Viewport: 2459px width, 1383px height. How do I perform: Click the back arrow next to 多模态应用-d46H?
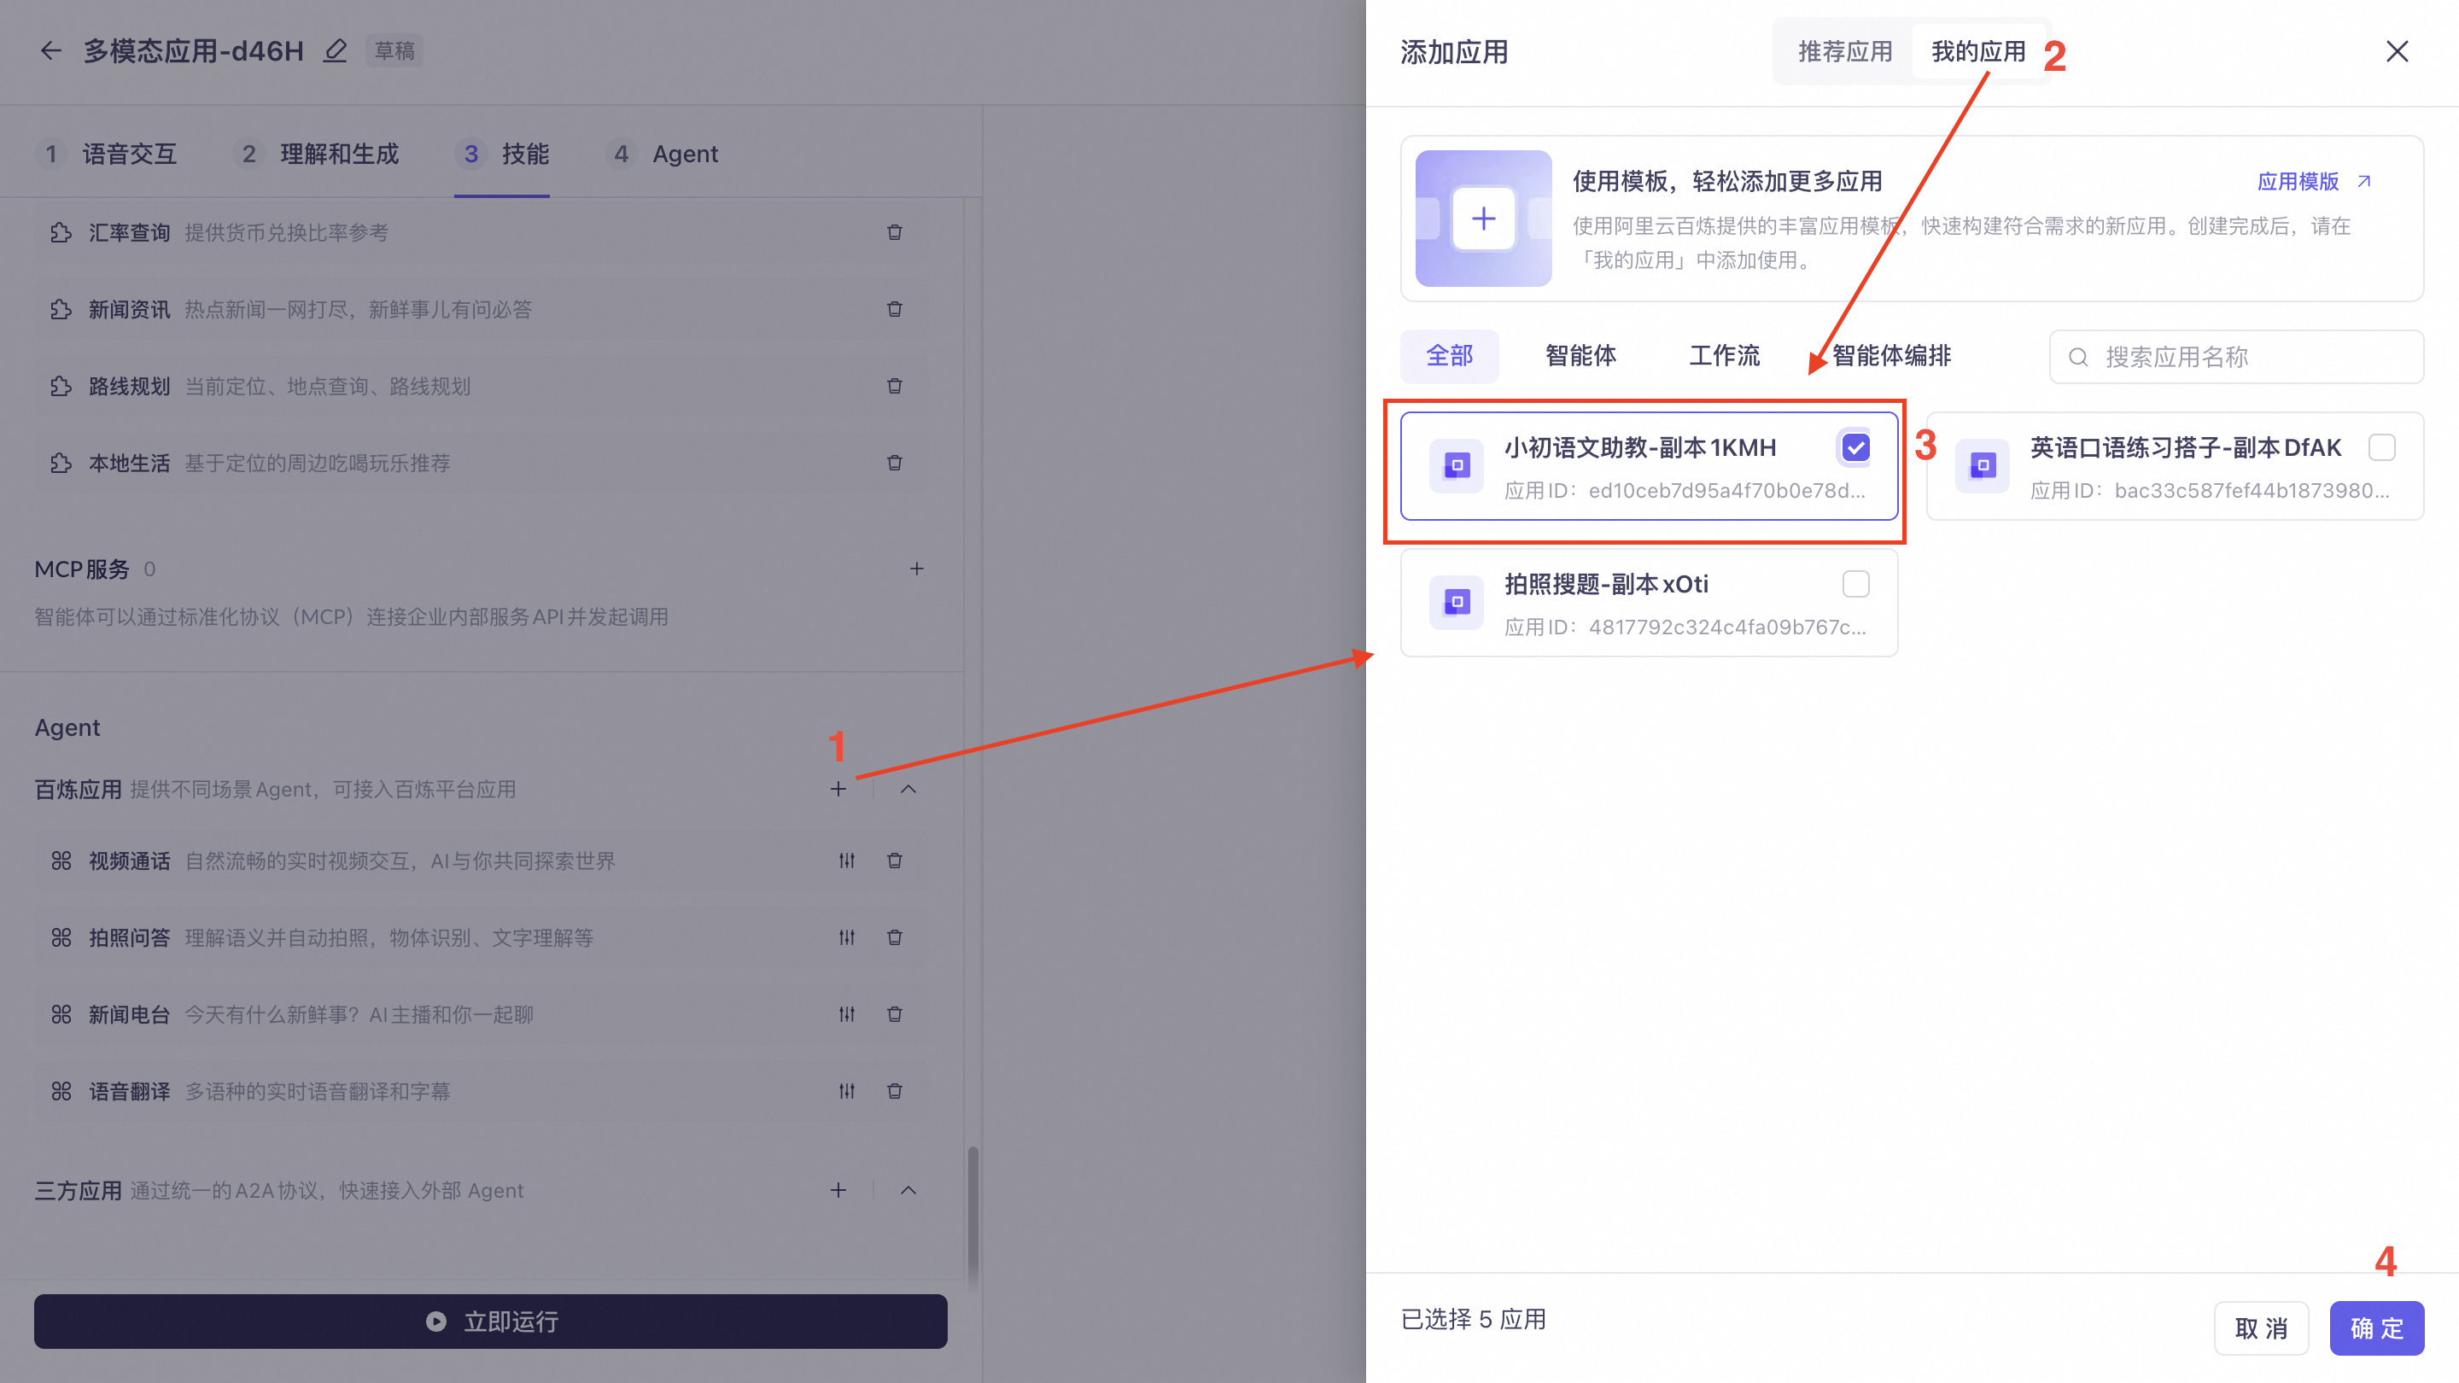(x=50, y=50)
